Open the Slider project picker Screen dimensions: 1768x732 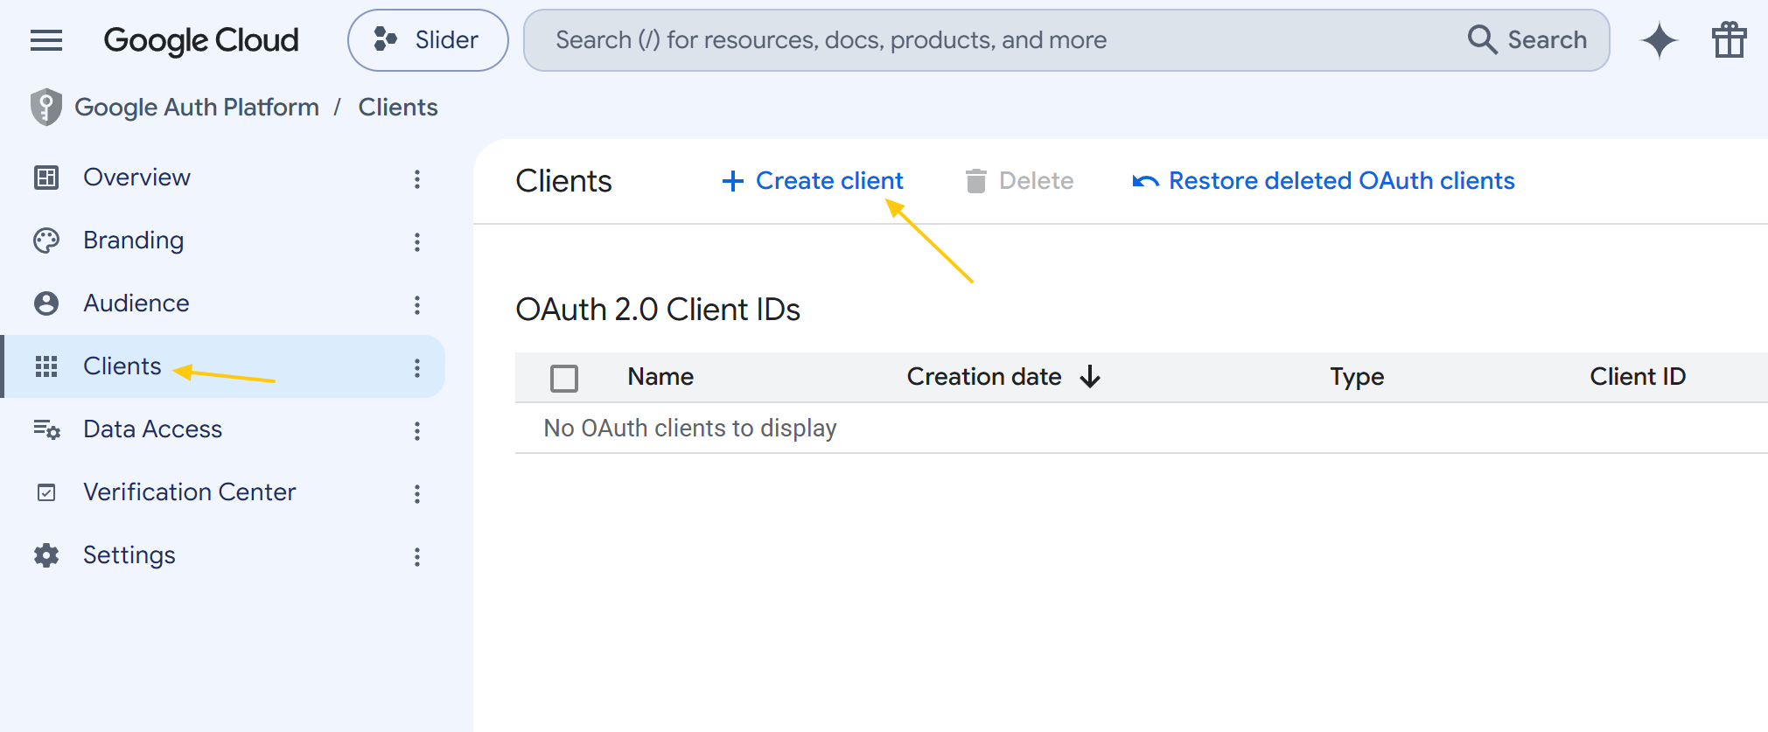point(428,40)
